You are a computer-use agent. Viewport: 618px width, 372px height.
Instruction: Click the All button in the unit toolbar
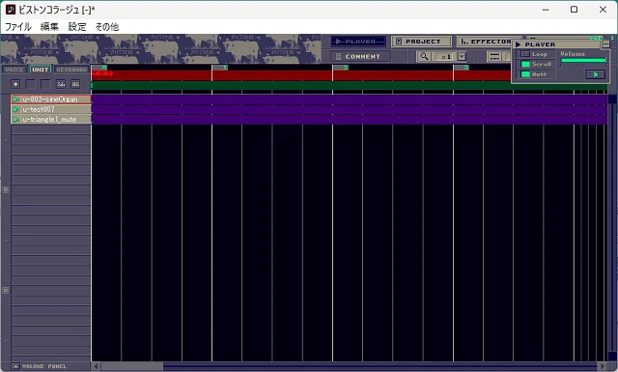point(75,84)
